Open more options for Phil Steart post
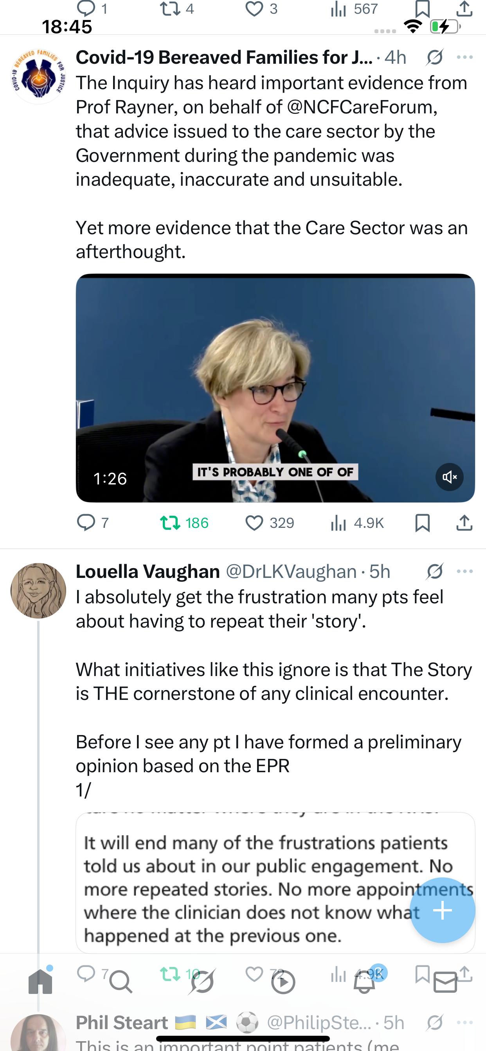 point(465,1022)
